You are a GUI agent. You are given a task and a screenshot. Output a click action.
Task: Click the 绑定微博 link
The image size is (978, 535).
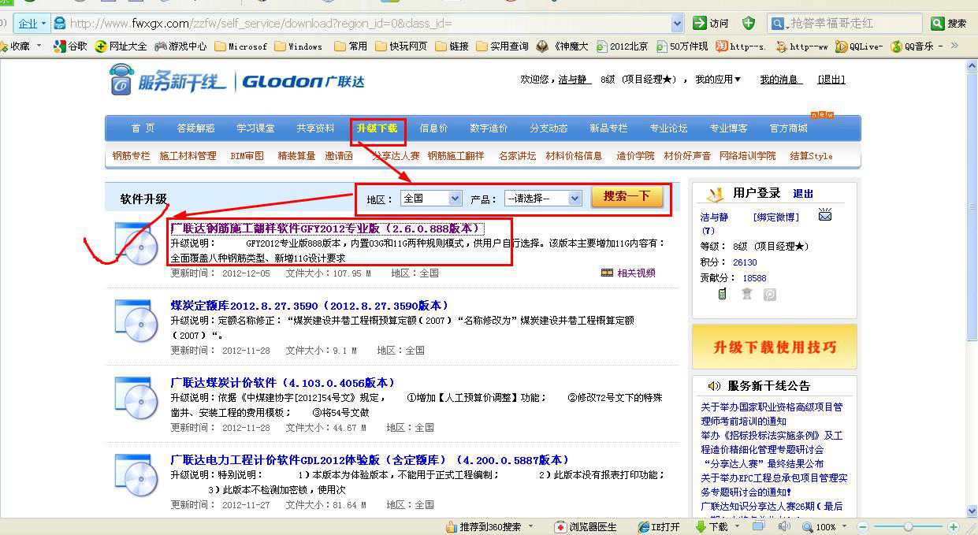[776, 217]
